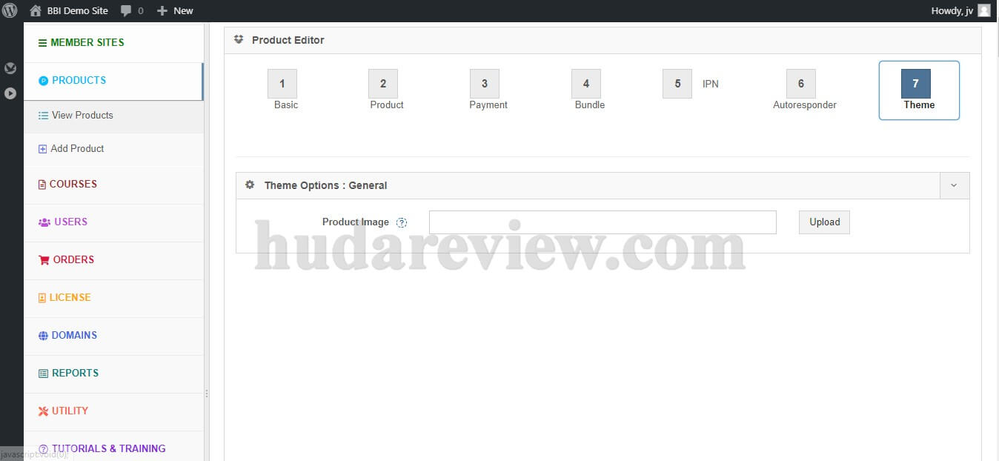Click inside the Product Image text field
Image resolution: width=999 pixels, height=461 pixels.
pyautogui.click(x=602, y=222)
